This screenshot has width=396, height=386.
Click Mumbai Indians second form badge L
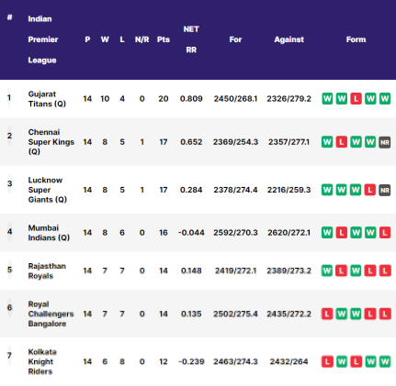pos(342,233)
